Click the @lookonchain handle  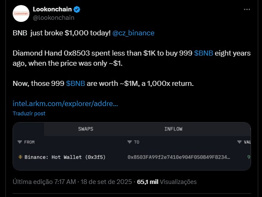tap(53, 18)
